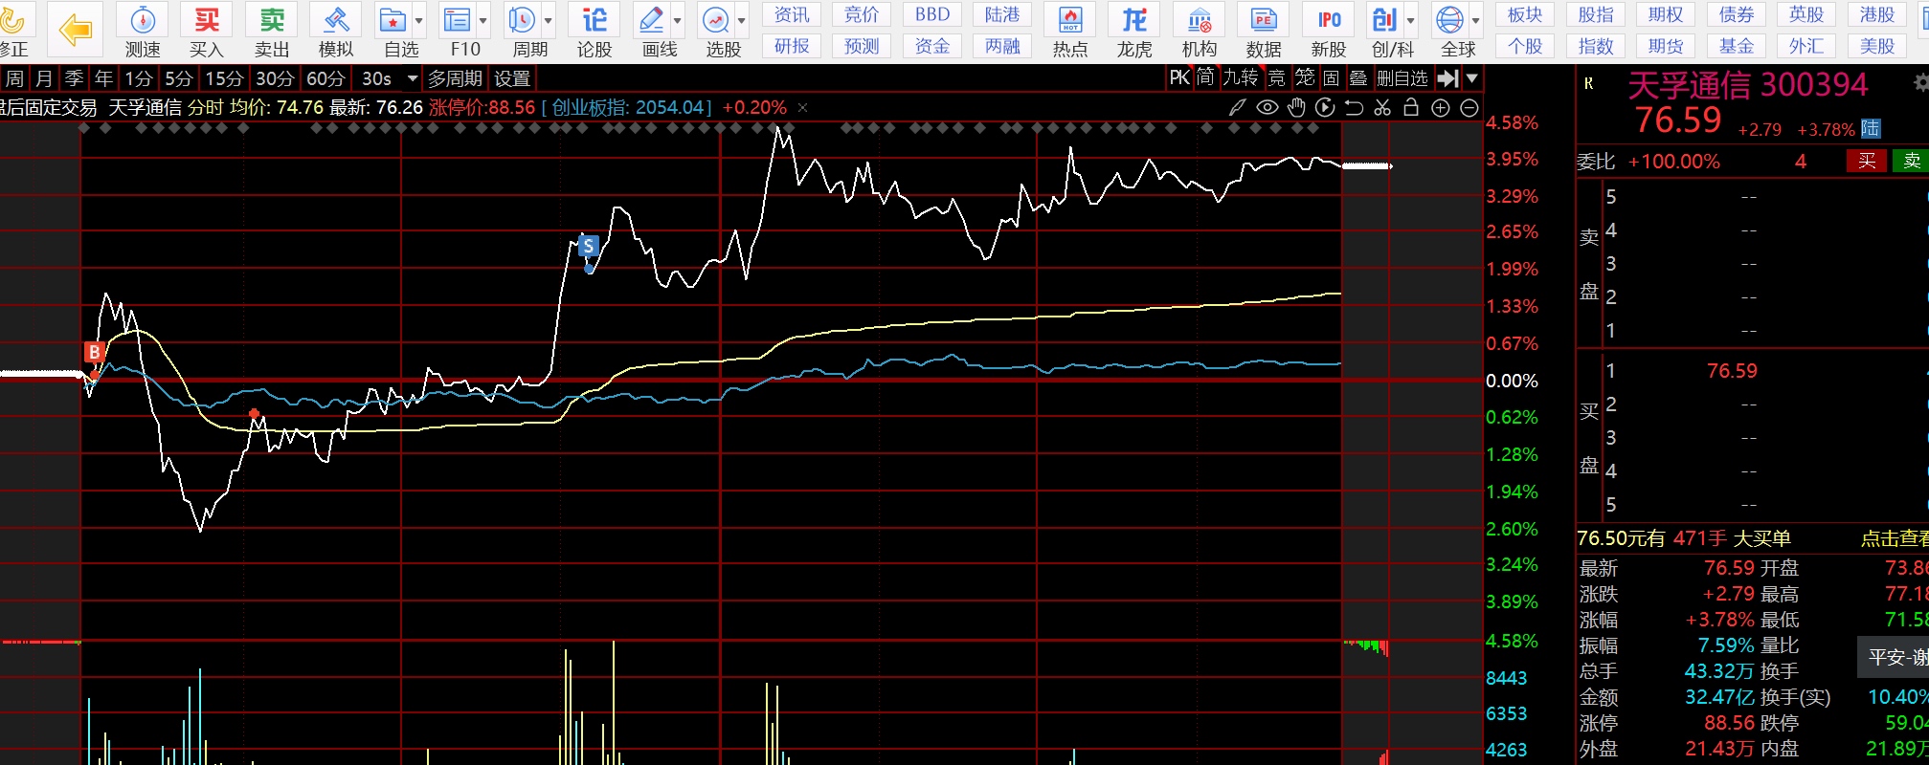Switch to the 周 weekly tab

point(14,78)
